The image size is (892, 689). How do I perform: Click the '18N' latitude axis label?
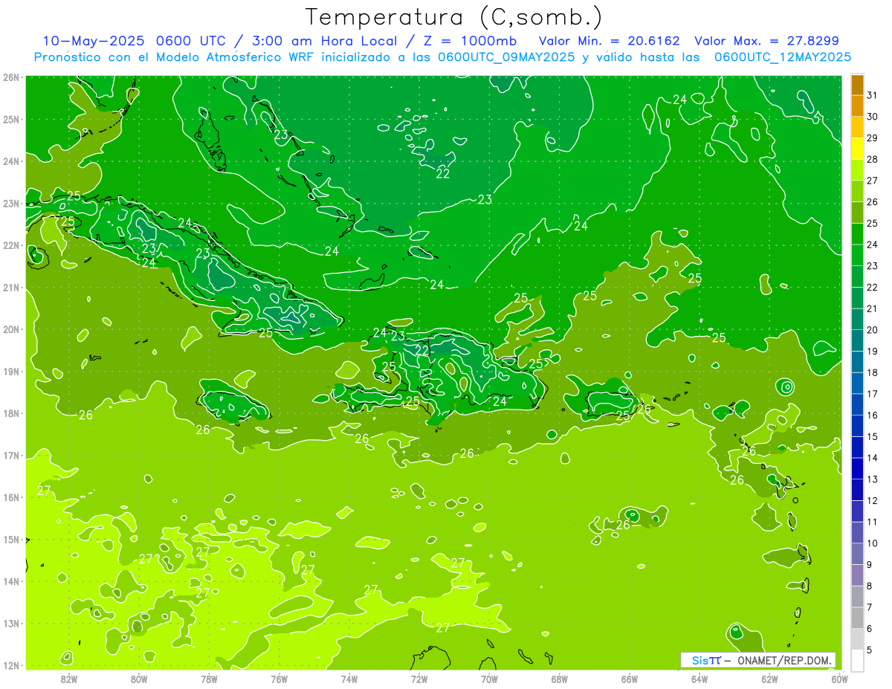tap(10, 413)
